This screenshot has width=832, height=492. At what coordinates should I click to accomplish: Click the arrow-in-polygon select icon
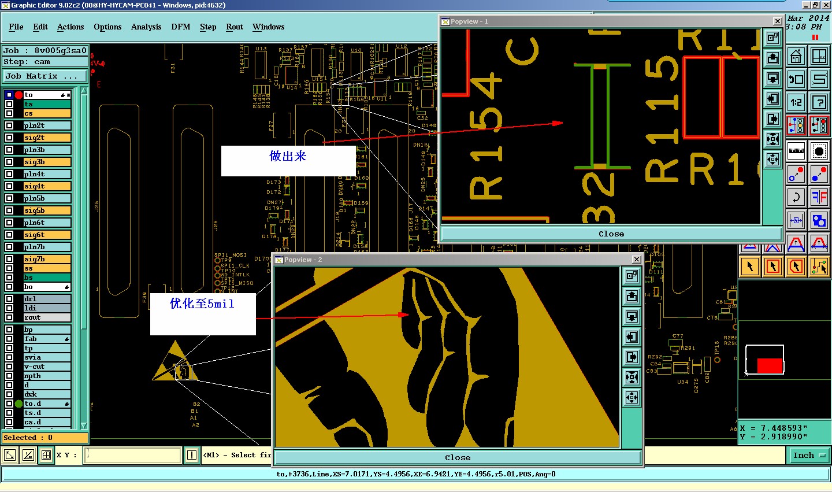click(796, 267)
